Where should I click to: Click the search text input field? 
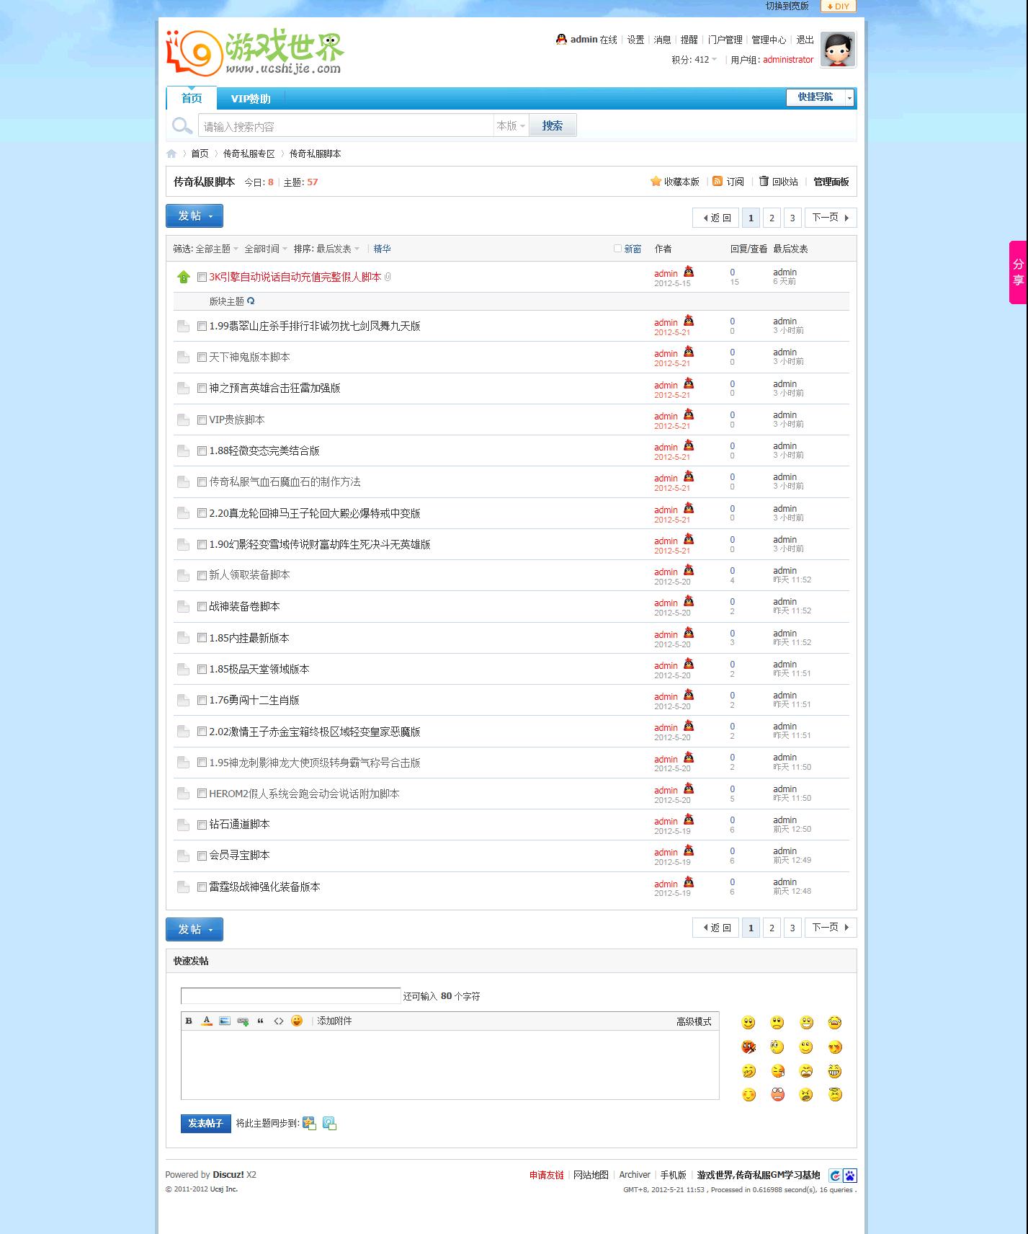346,126
